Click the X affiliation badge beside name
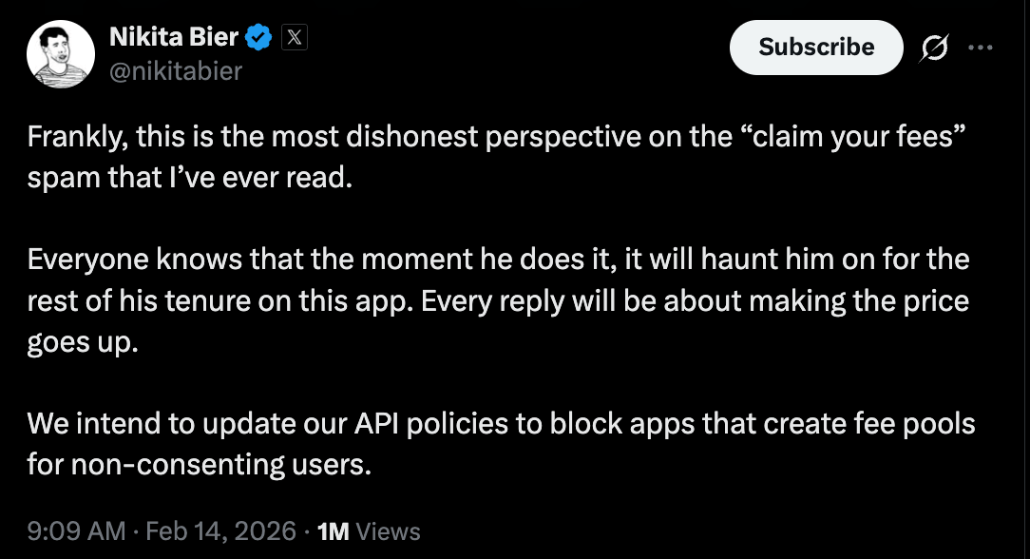 [295, 38]
